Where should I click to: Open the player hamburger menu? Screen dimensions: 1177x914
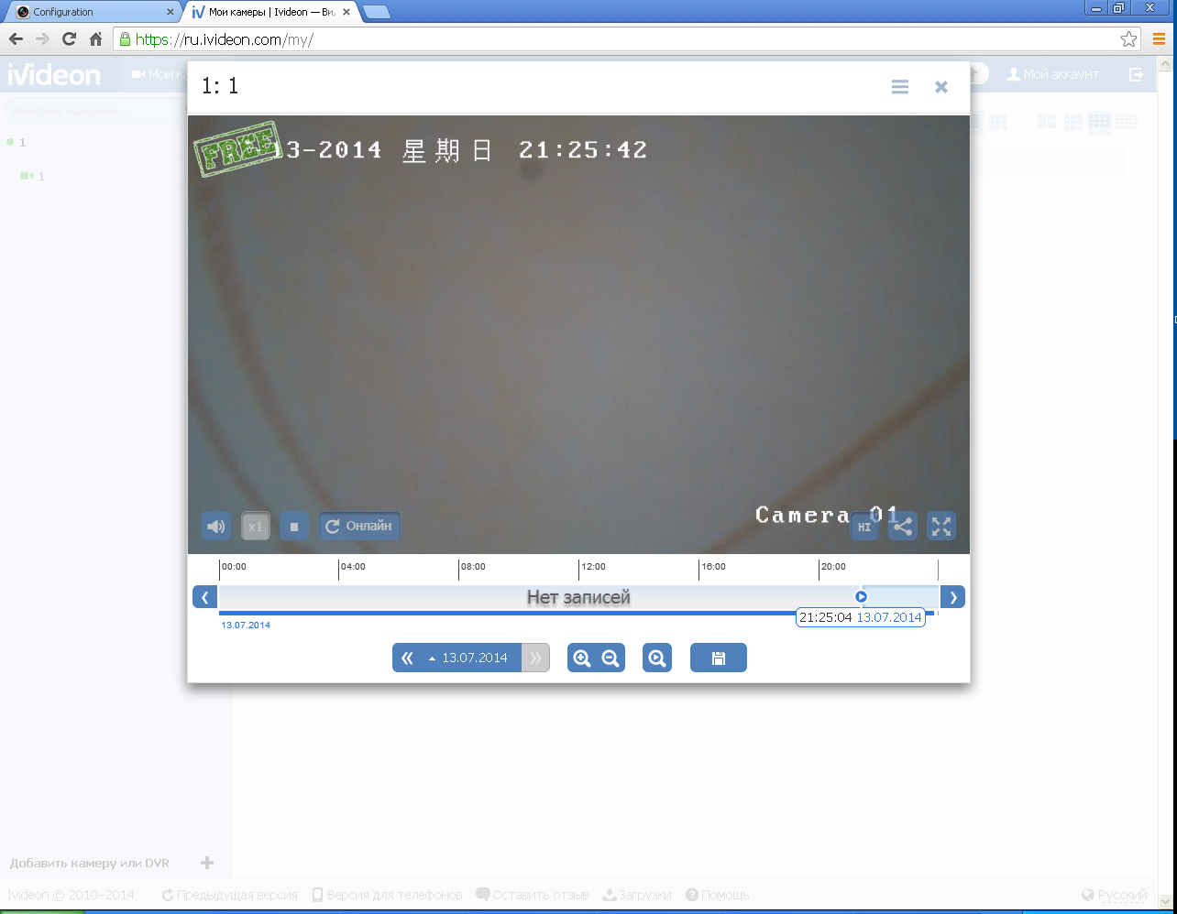(900, 87)
